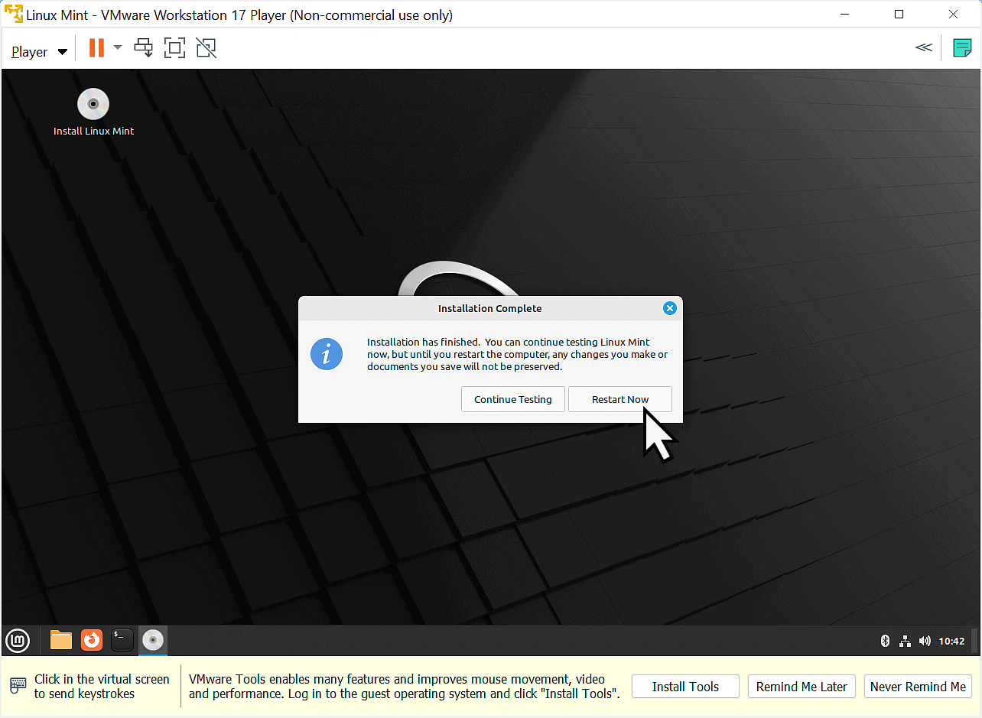Open the green notes icon

pos(962,48)
